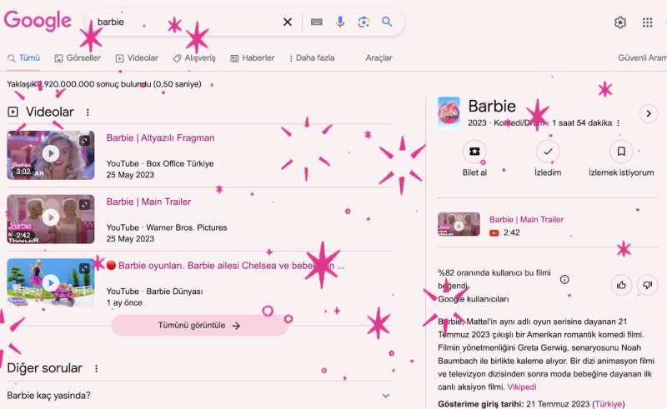The width and height of the screenshot is (667, 409).
Task: Open Barbie | Altyazılı Fragman link
Action: 160,137
